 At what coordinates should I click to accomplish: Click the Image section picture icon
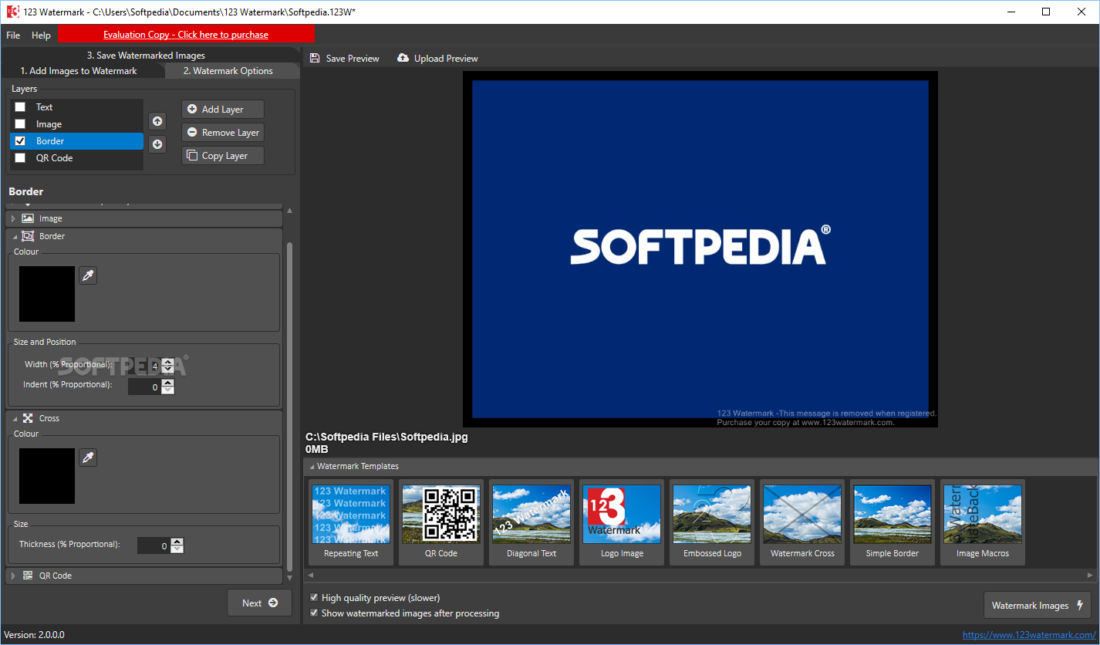pyautogui.click(x=28, y=218)
